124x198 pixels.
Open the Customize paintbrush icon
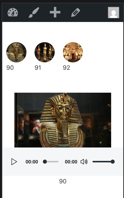34,12
